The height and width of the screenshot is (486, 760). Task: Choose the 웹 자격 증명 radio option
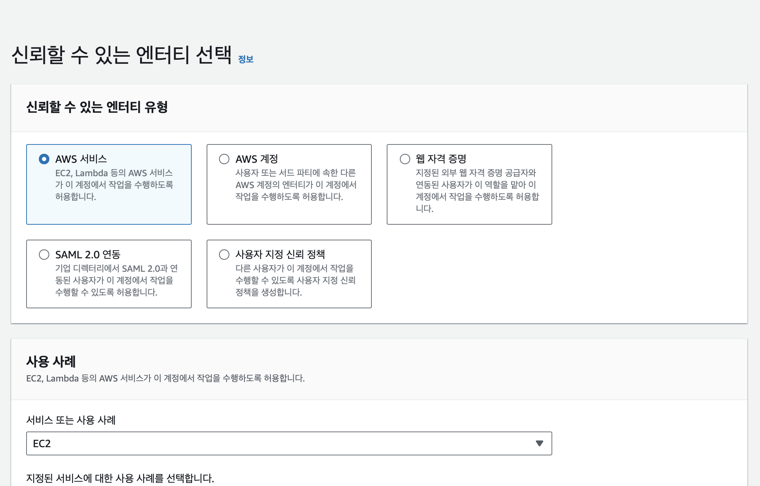pyautogui.click(x=405, y=159)
